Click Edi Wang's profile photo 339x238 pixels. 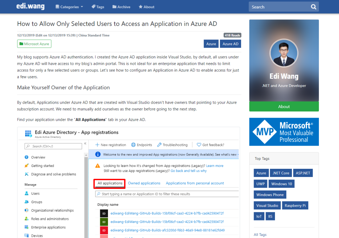coord(284,53)
